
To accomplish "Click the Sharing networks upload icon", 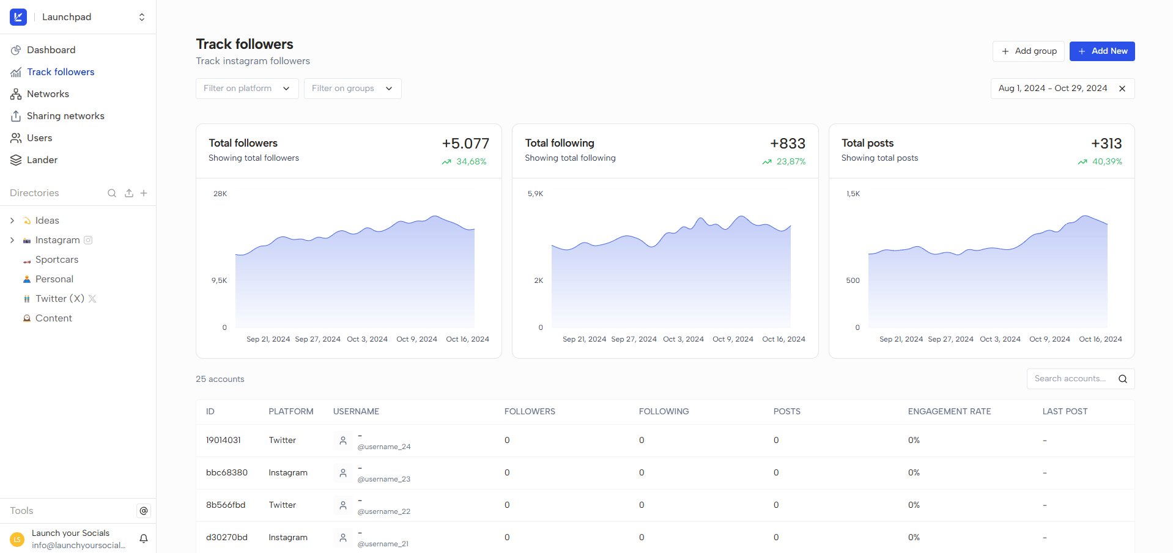I will click(x=15, y=115).
